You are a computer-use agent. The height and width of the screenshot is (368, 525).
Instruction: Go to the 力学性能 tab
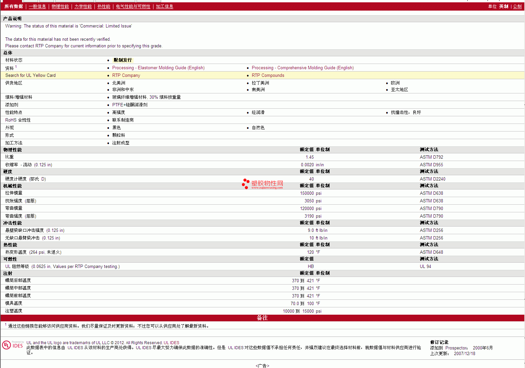(x=83, y=7)
